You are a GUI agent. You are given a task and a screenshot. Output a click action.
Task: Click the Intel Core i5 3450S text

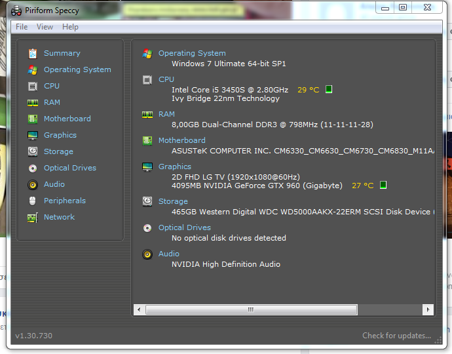point(230,90)
